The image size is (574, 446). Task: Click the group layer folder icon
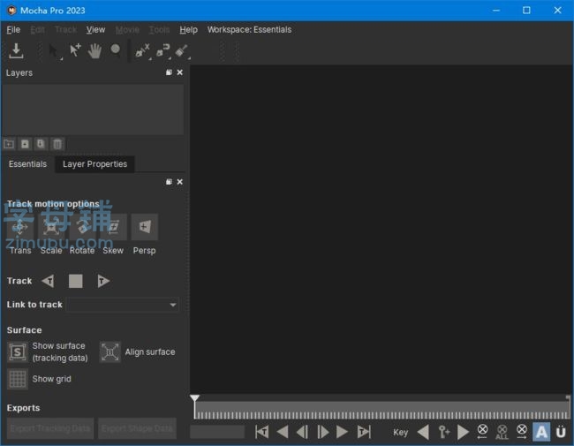[x=9, y=144]
